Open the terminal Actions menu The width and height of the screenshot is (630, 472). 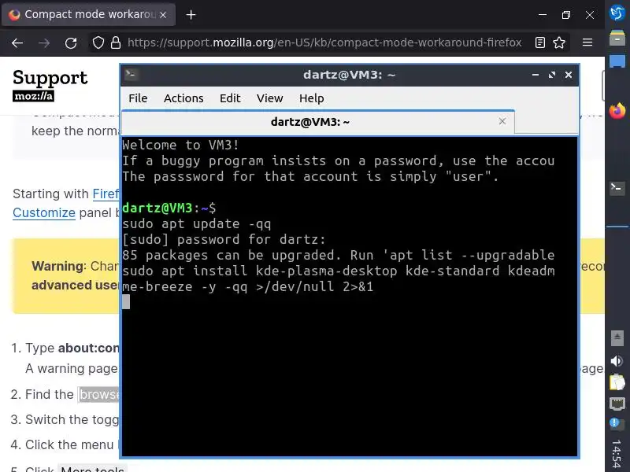[183, 98]
